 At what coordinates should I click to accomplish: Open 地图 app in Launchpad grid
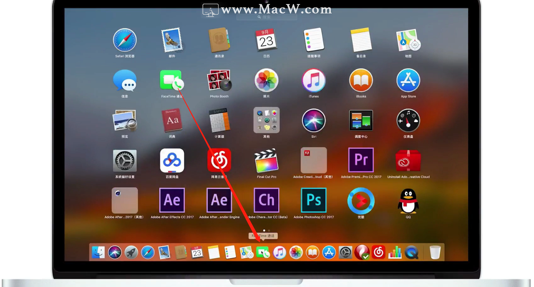point(408,40)
